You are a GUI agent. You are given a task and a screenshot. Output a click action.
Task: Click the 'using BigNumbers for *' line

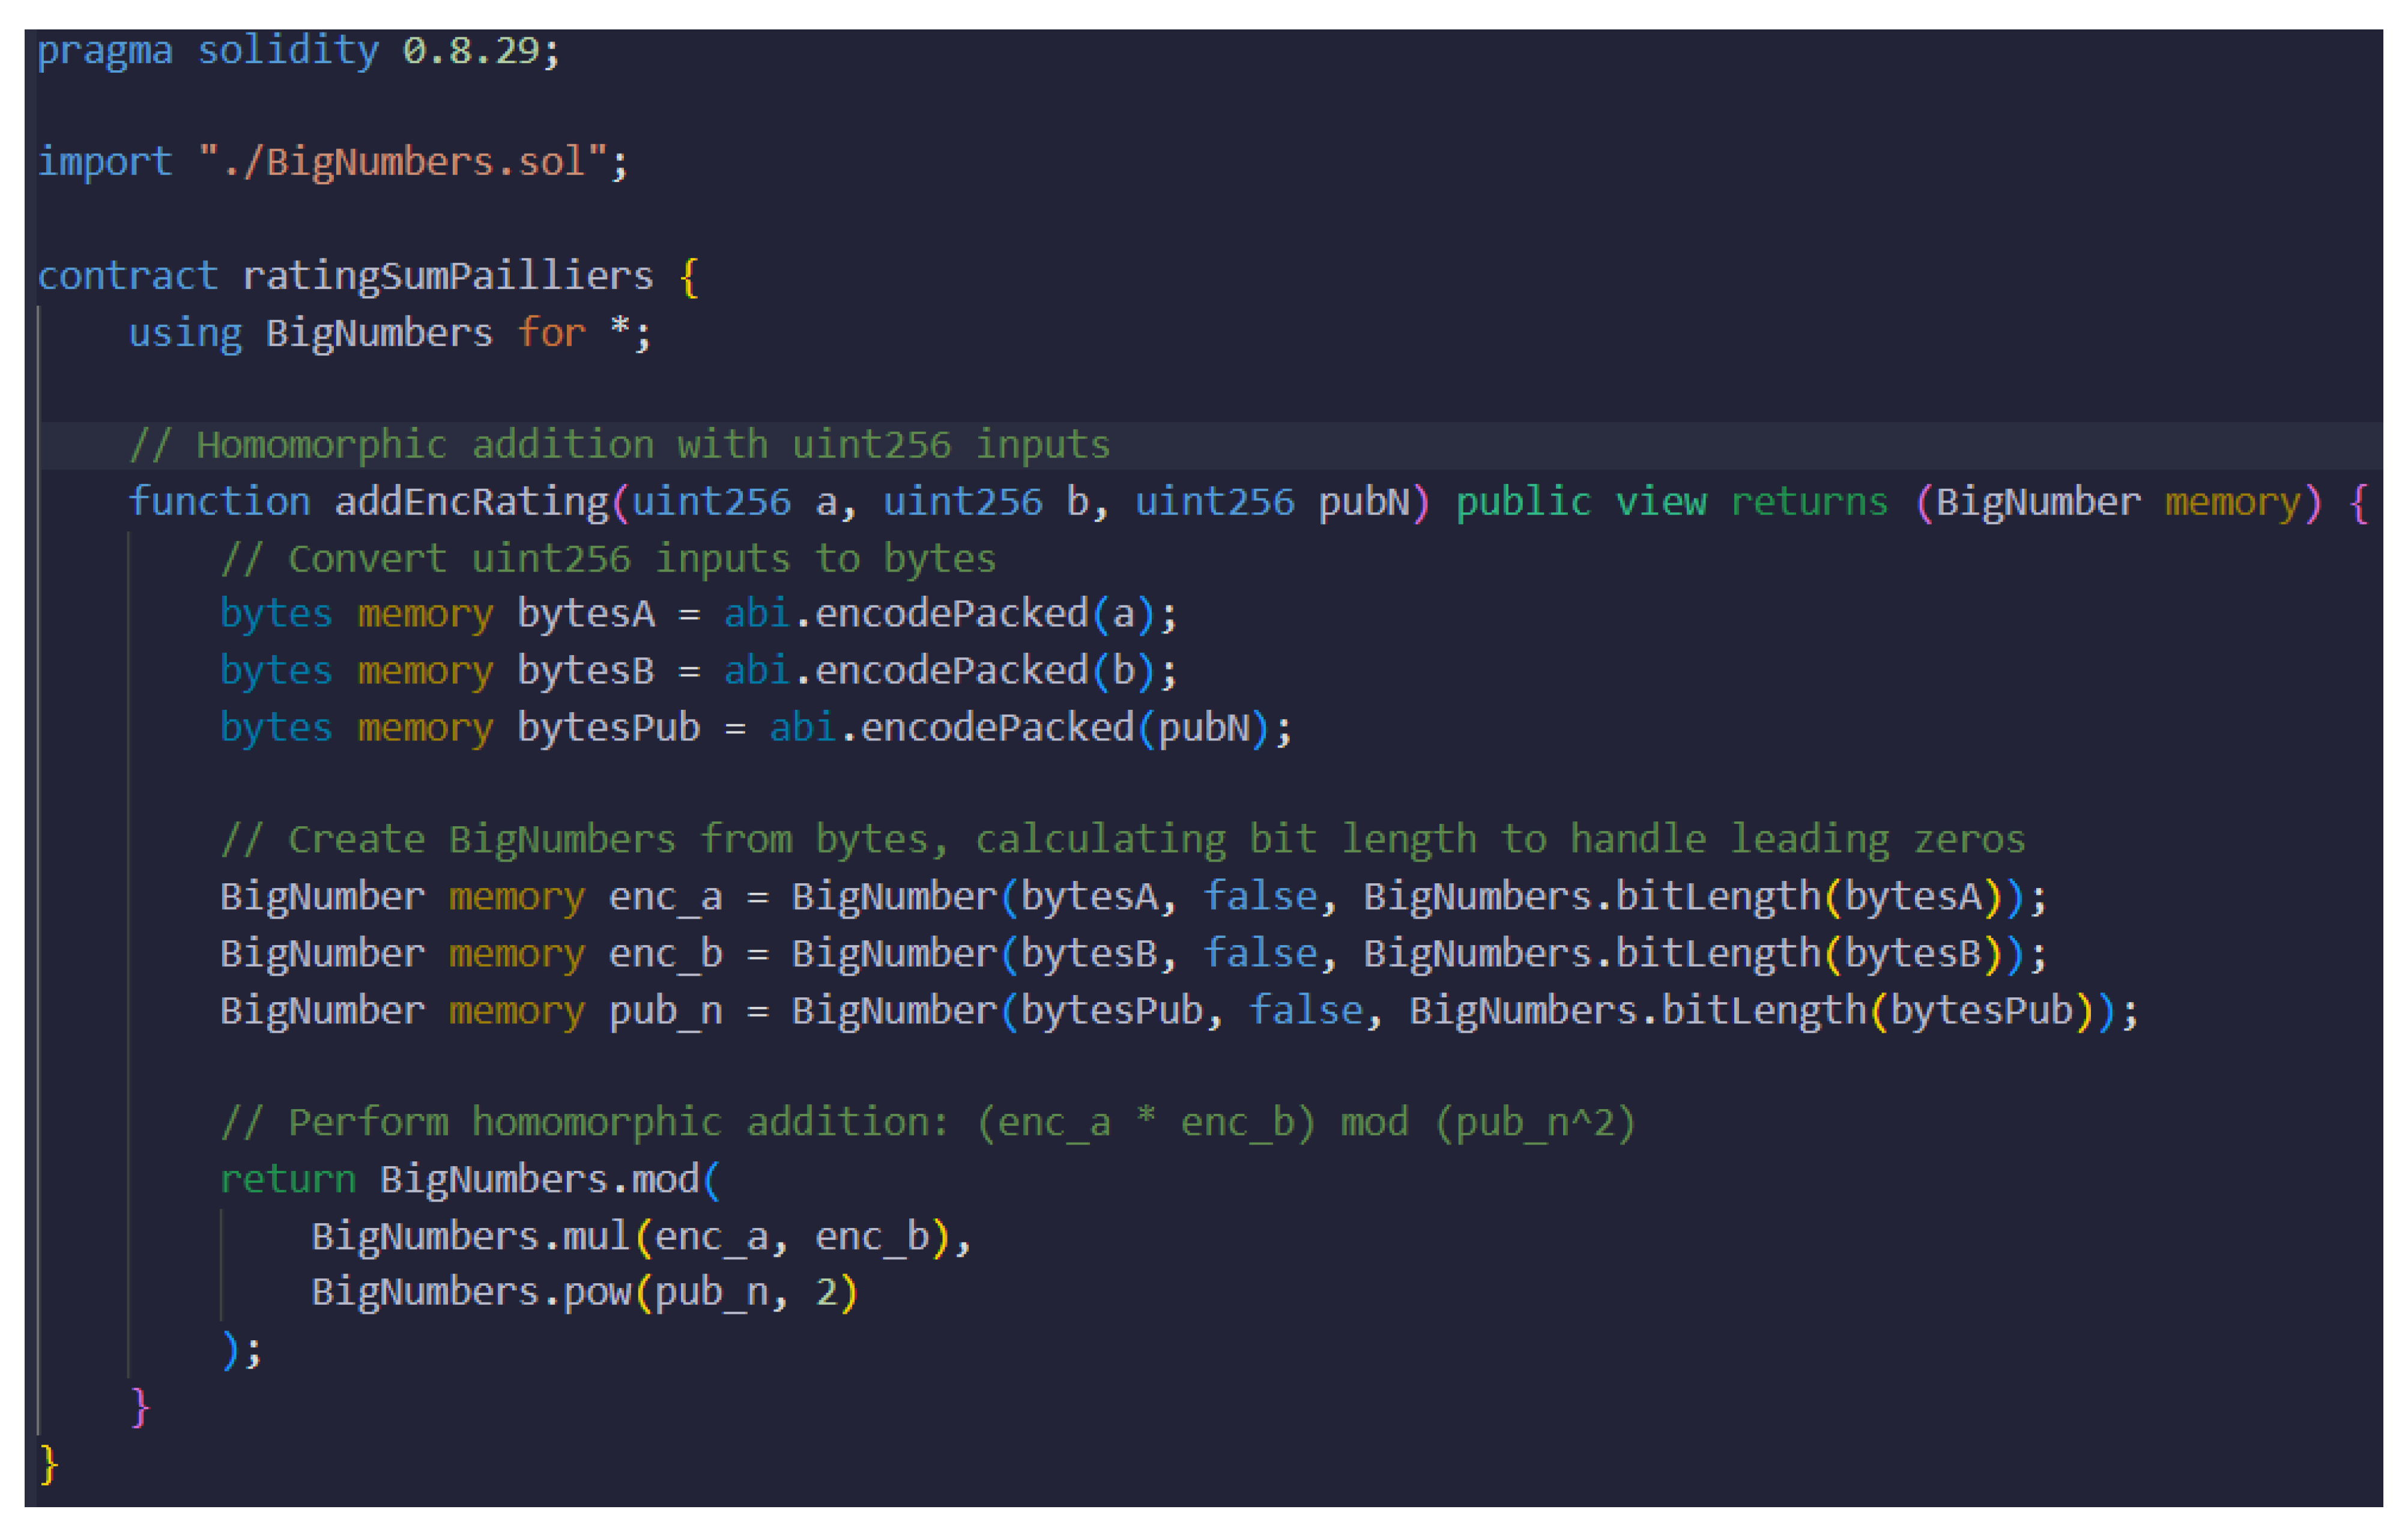389,333
